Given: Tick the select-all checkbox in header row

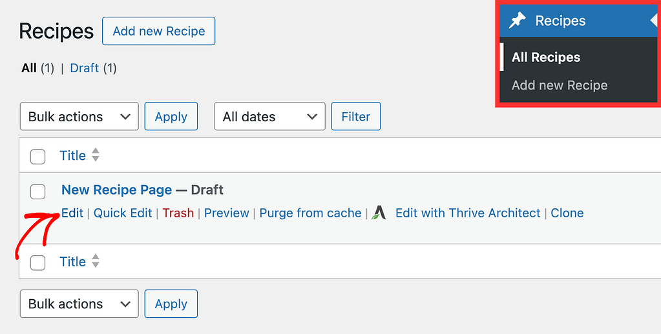Looking at the screenshot, I should (x=37, y=157).
